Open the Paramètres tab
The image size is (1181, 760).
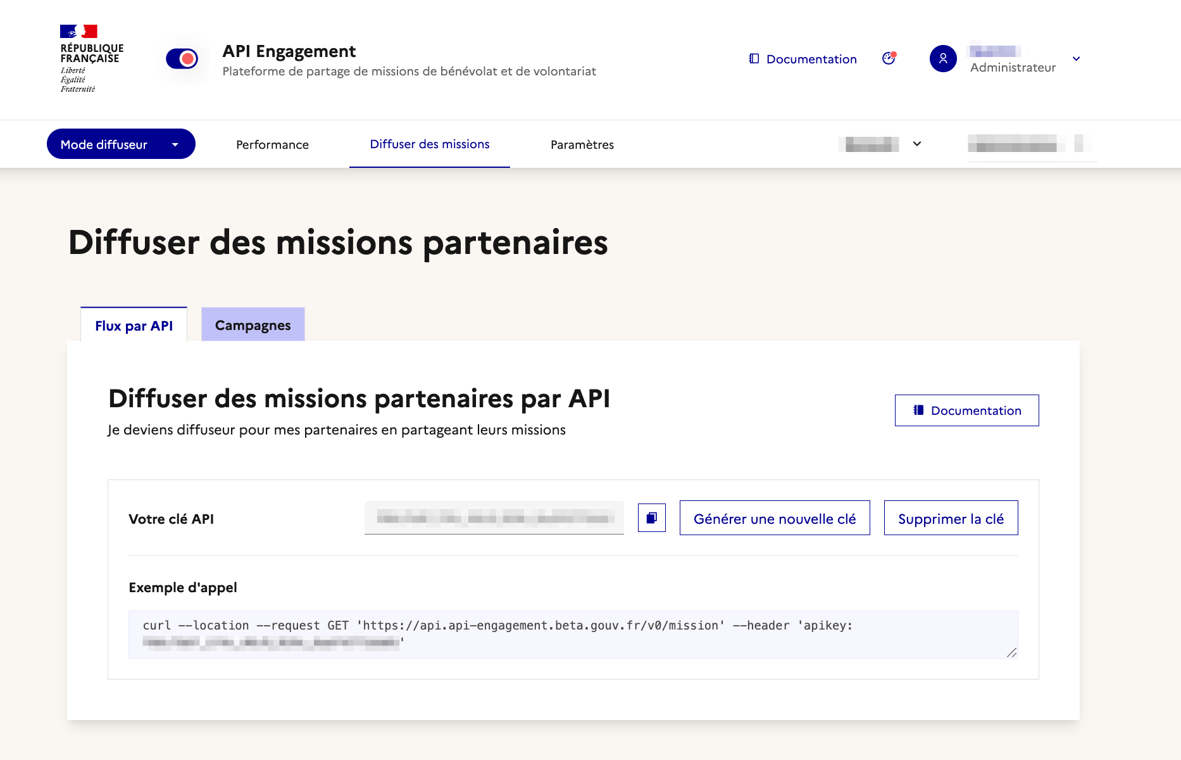coord(582,144)
